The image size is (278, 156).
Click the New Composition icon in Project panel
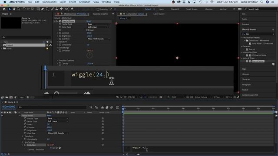click(x=11, y=97)
